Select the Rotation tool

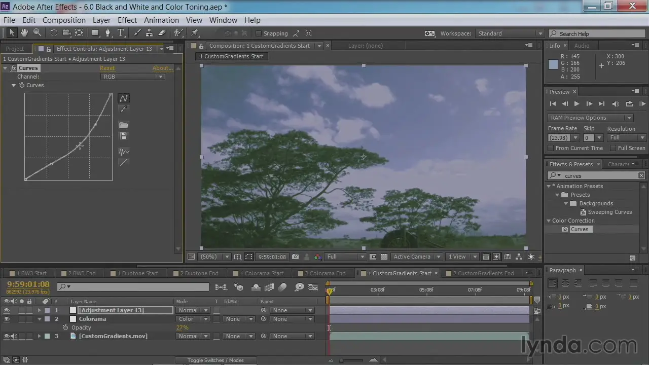[53, 33]
